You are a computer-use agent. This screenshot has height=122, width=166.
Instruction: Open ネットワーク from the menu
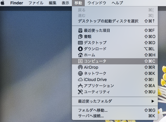[x=115, y=73]
